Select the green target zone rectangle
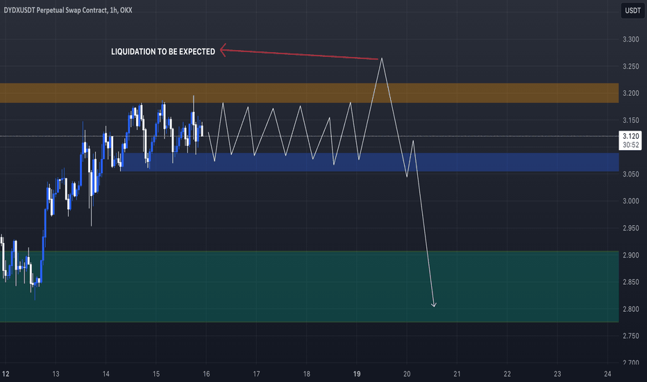 coord(310,287)
